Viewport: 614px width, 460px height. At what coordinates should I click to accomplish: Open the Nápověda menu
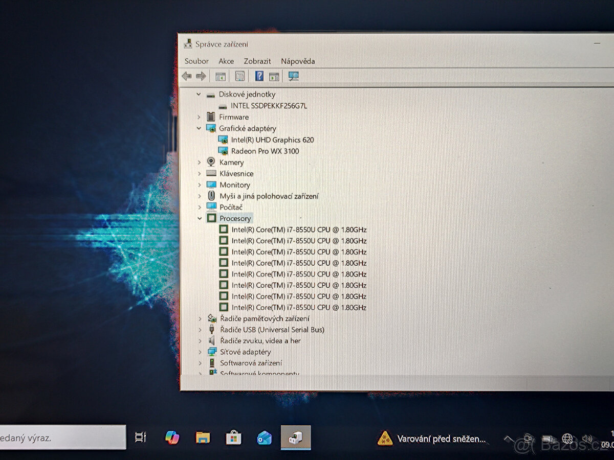(298, 61)
